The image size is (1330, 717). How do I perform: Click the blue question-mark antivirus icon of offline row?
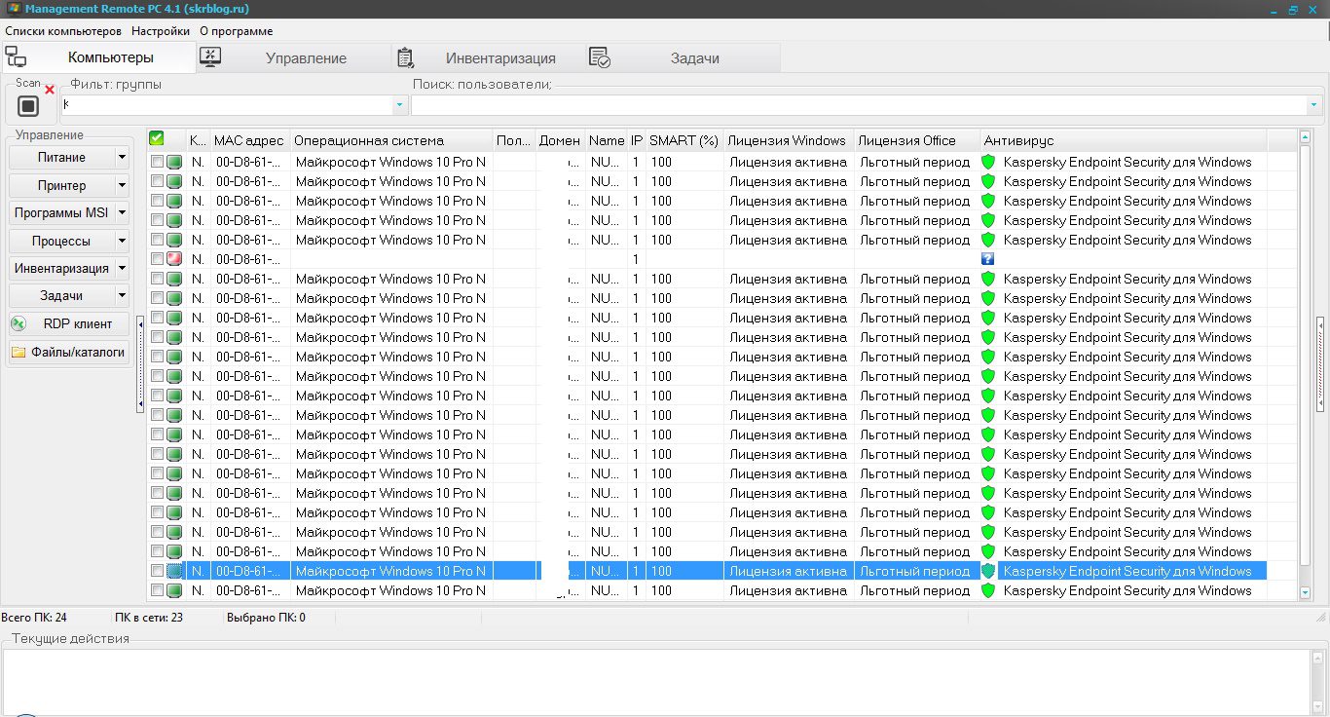tap(988, 259)
